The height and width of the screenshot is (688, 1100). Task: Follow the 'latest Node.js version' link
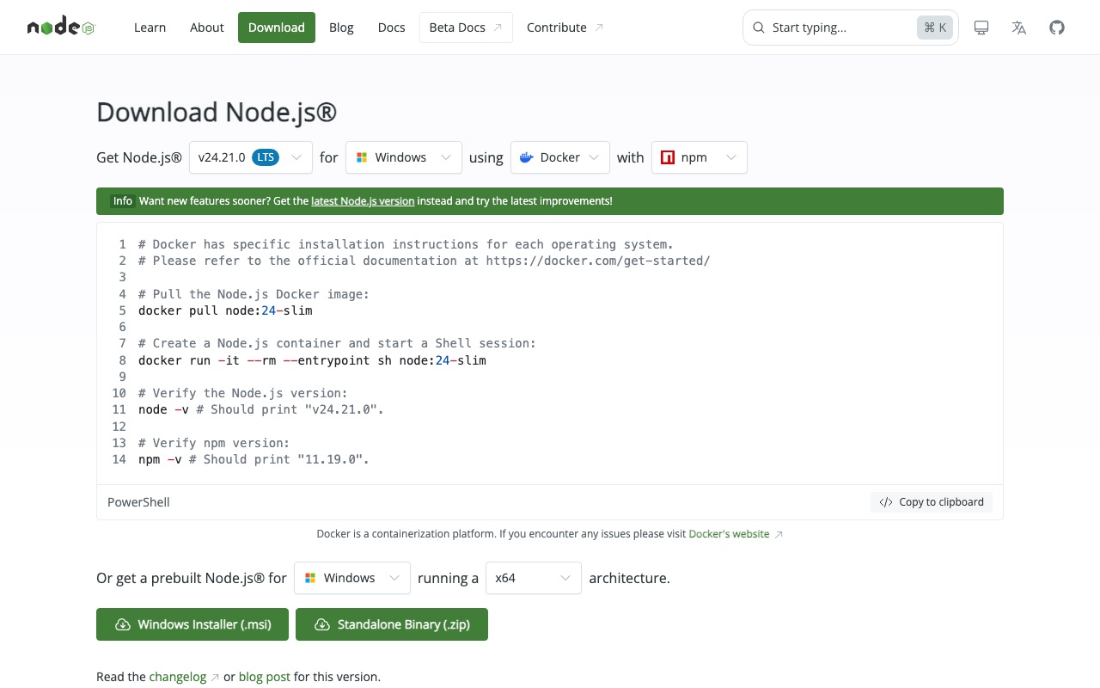pyautogui.click(x=363, y=201)
